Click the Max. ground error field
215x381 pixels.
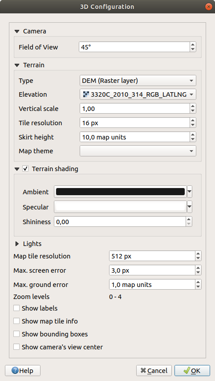point(152,284)
